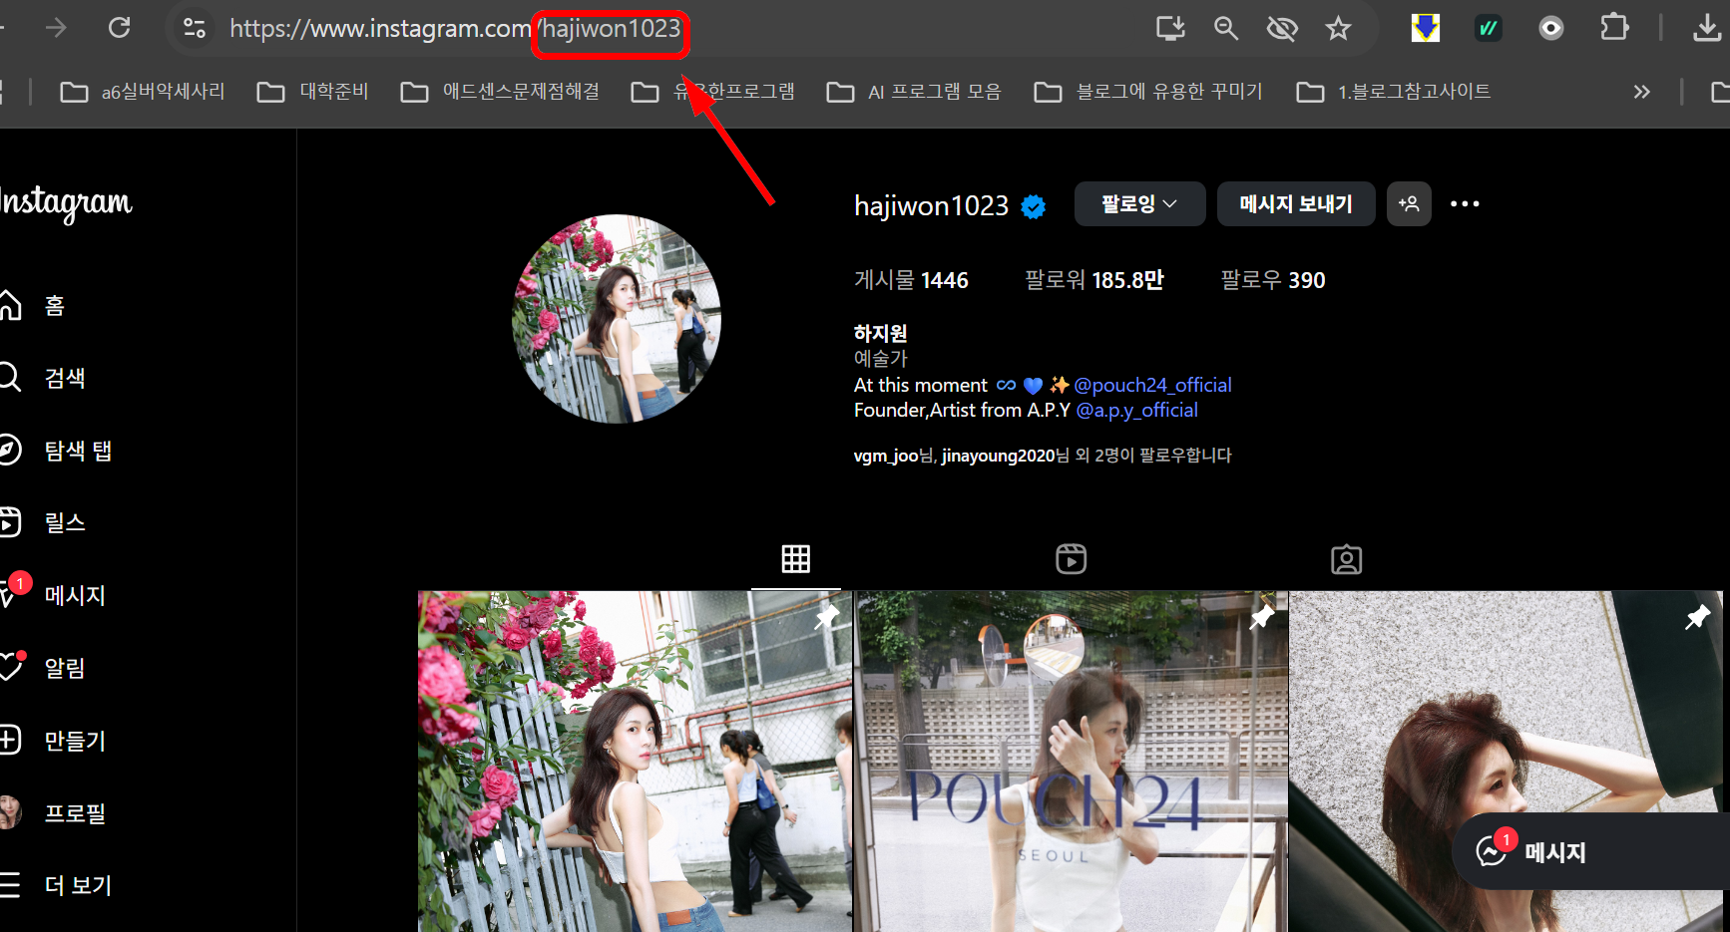Open the 만들기 create post icon

pos(10,740)
